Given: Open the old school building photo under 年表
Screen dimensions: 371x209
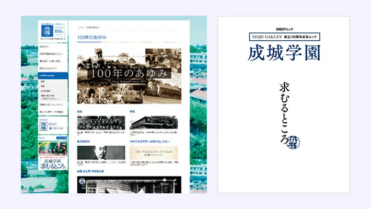Looking at the screenshot, I should tap(155, 122).
